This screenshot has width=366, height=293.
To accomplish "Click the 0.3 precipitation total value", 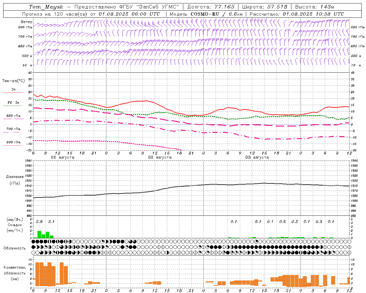I will 319,222.
